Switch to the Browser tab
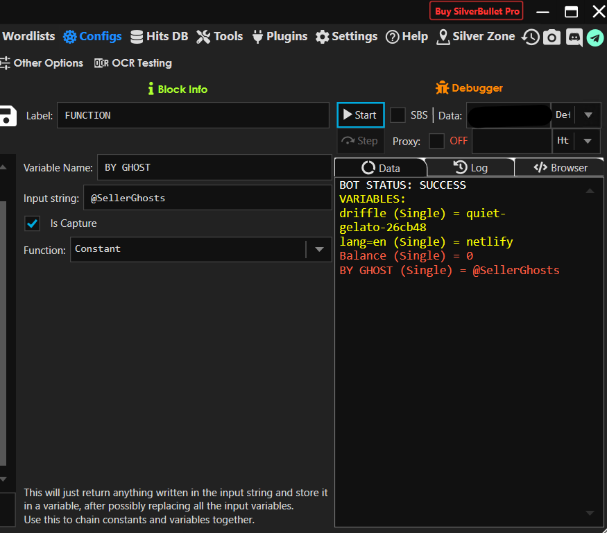This screenshot has height=533, width=607. pyautogui.click(x=560, y=167)
